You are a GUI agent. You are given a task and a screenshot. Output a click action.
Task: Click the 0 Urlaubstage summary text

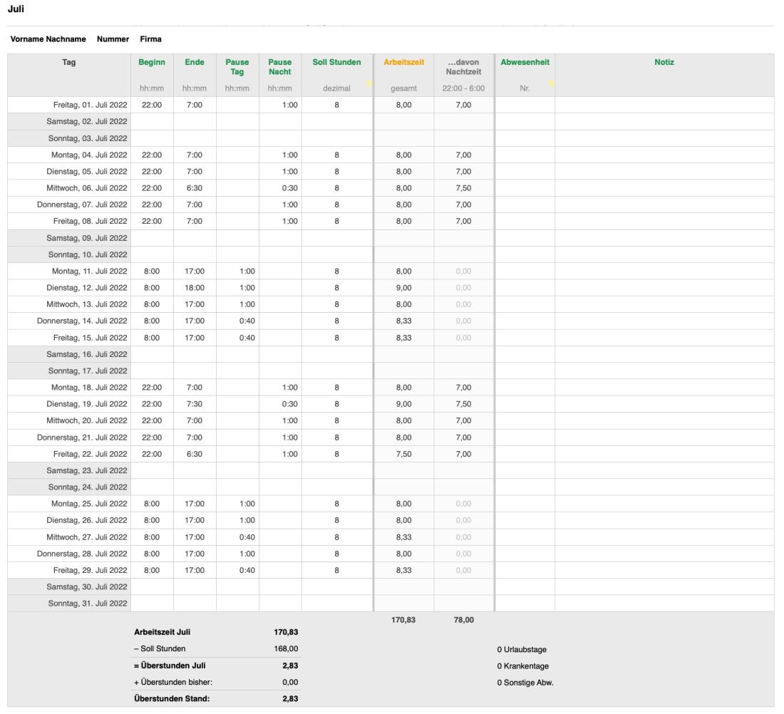(522, 650)
